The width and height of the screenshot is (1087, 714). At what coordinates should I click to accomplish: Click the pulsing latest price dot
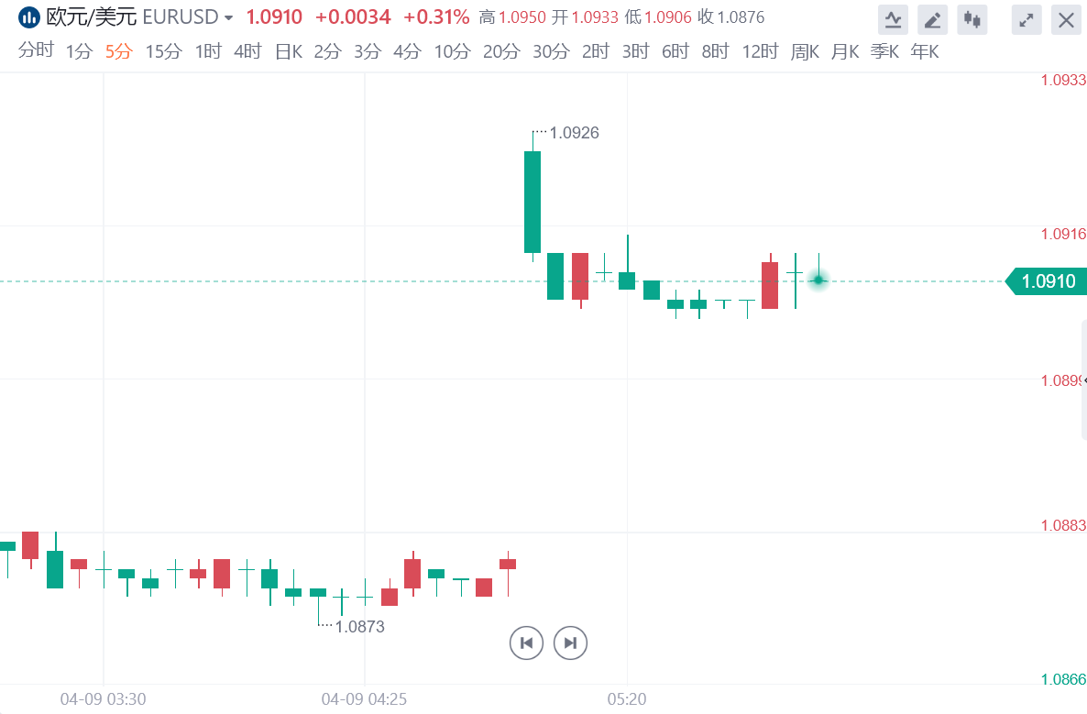pos(818,280)
